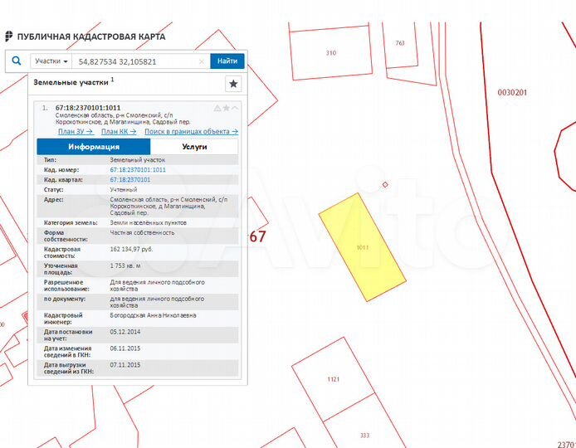Switch to the Информация tab
Image resolution: width=576 pixels, height=448 pixels.
(93, 147)
